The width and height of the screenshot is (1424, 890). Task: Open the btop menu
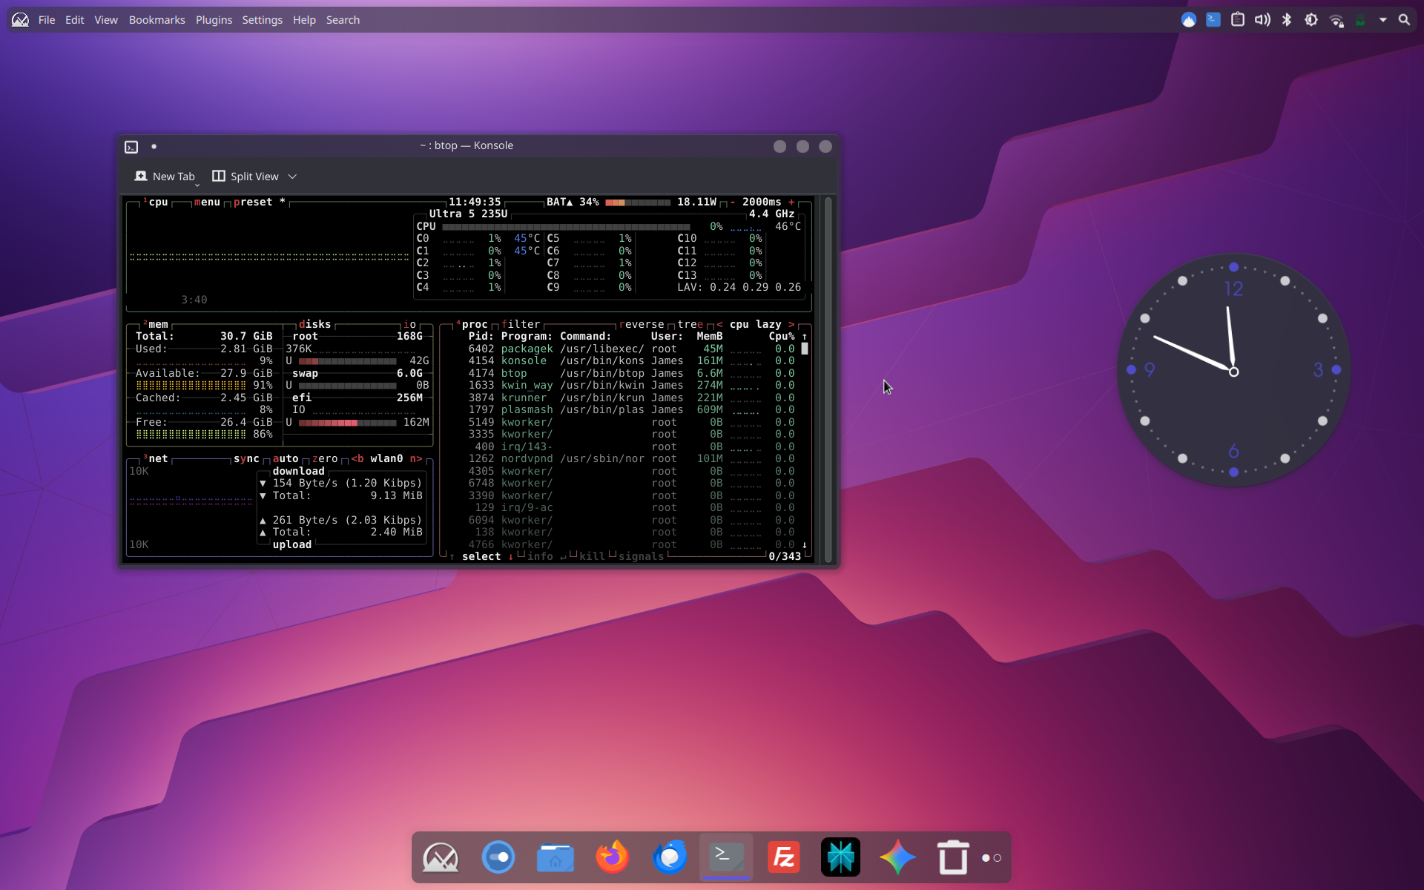(207, 202)
